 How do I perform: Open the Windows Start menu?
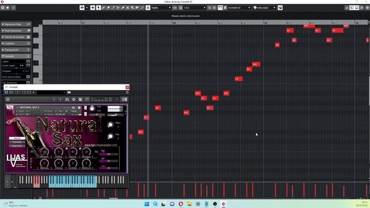[x=146, y=204]
